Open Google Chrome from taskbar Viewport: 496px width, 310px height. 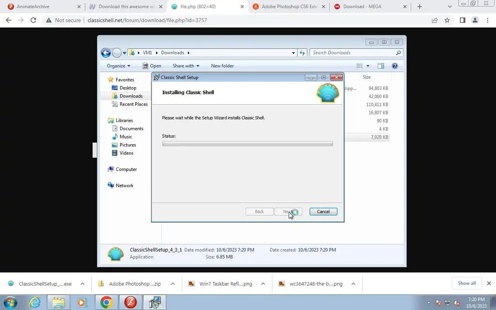click(107, 302)
